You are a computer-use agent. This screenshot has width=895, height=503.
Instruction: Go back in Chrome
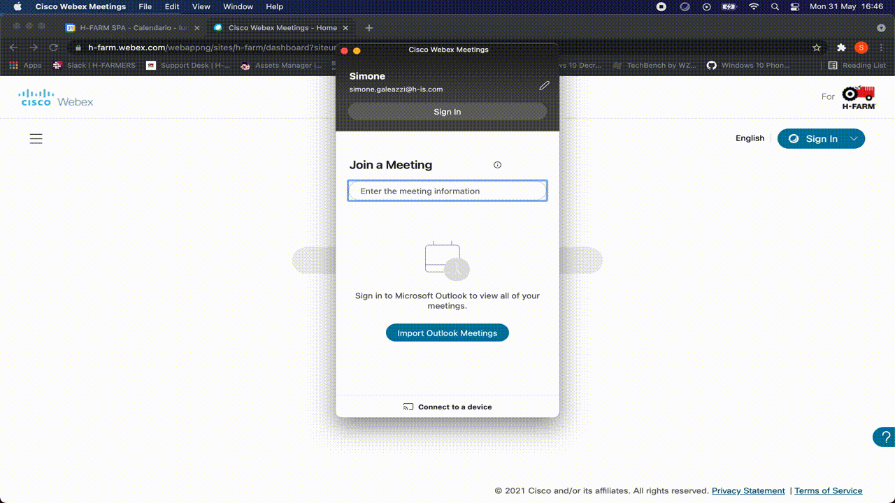click(13, 48)
